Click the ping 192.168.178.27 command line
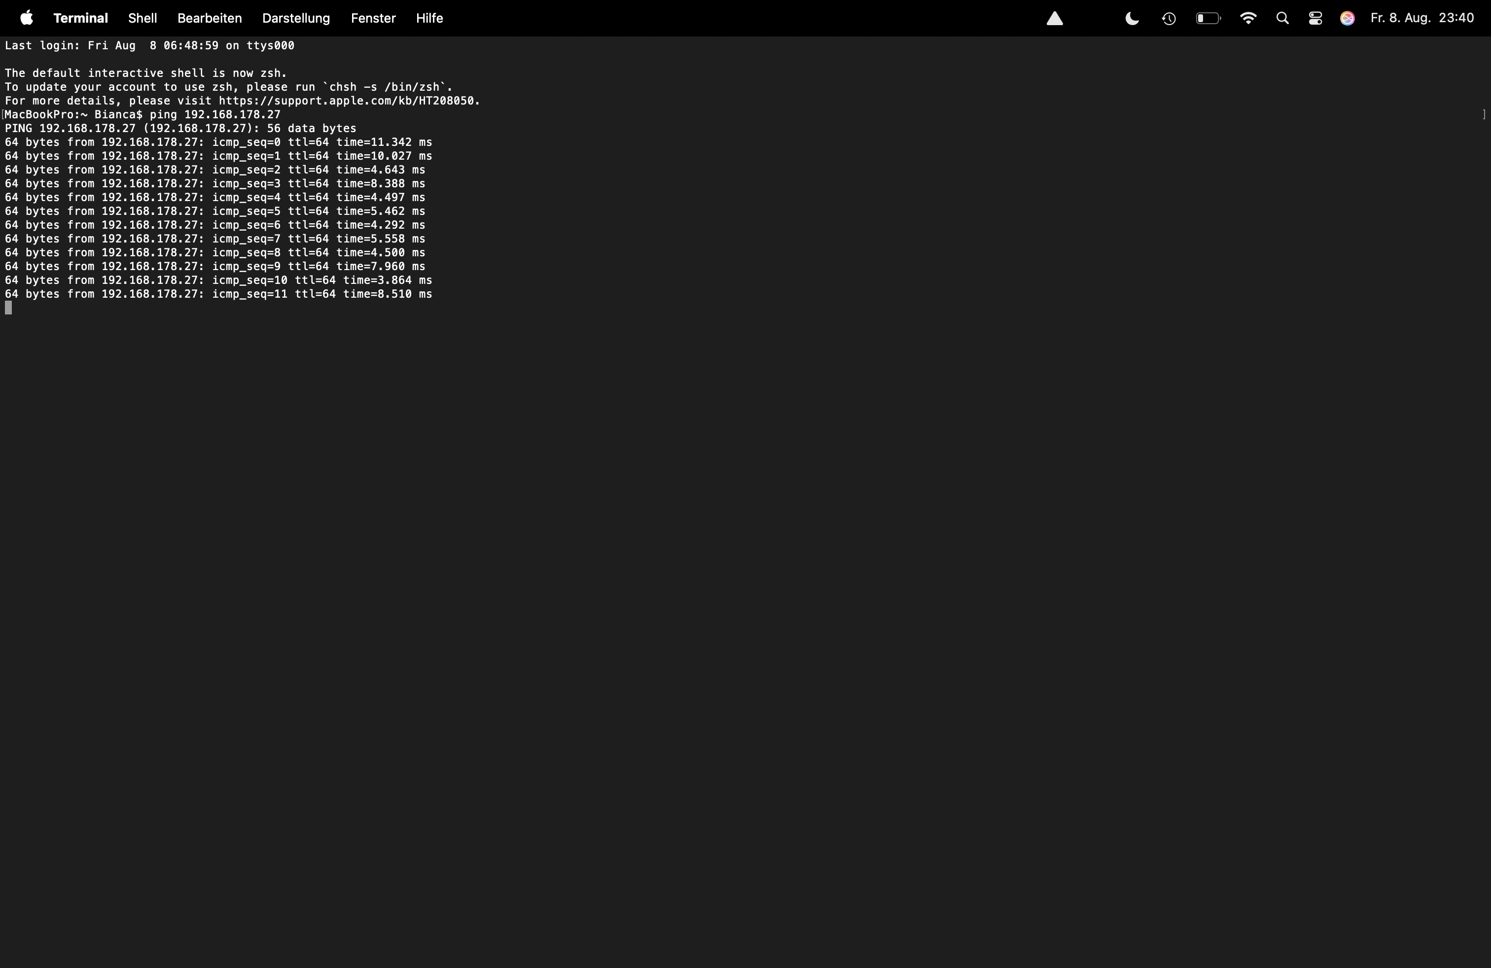The height and width of the screenshot is (968, 1491). [215, 114]
